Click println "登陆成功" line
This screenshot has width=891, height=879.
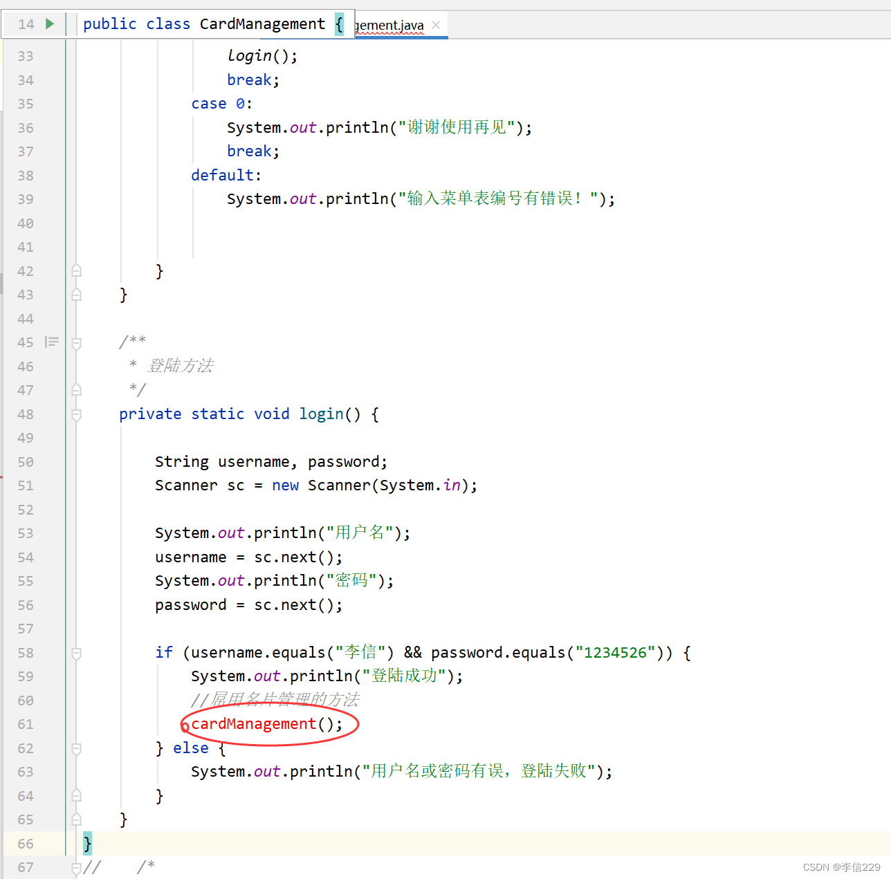(327, 676)
